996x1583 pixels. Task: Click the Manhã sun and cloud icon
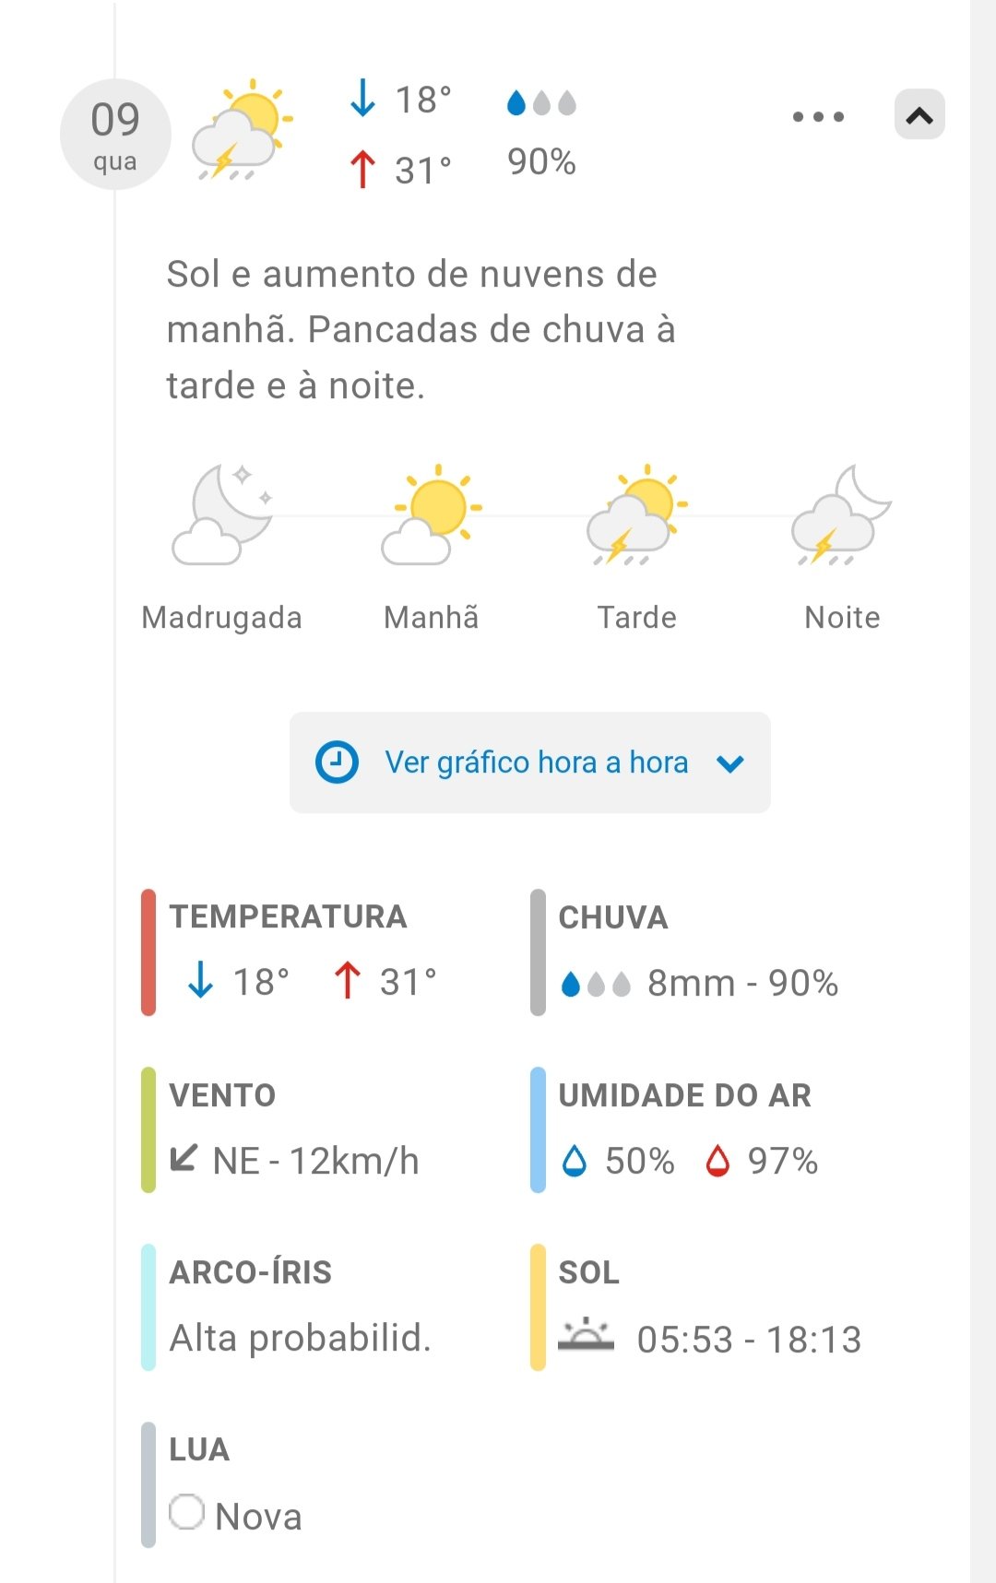click(x=432, y=514)
